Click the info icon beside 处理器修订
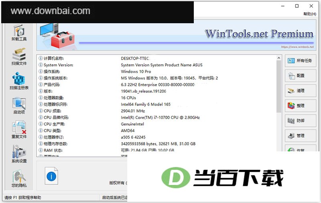Screen dimensions: 321x203 point(41,137)
